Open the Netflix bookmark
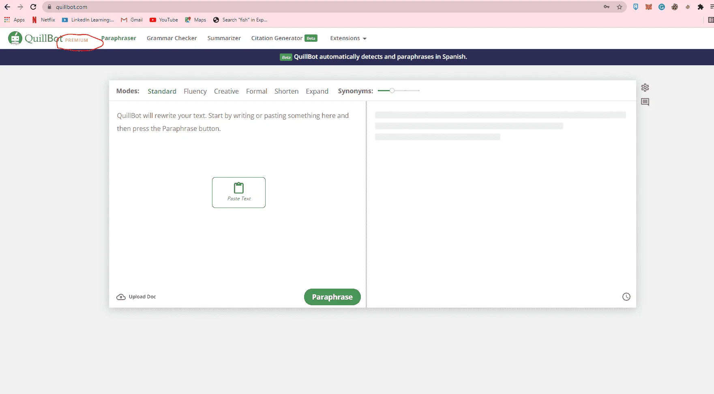 pyautogui.click(x=43, y=20)
